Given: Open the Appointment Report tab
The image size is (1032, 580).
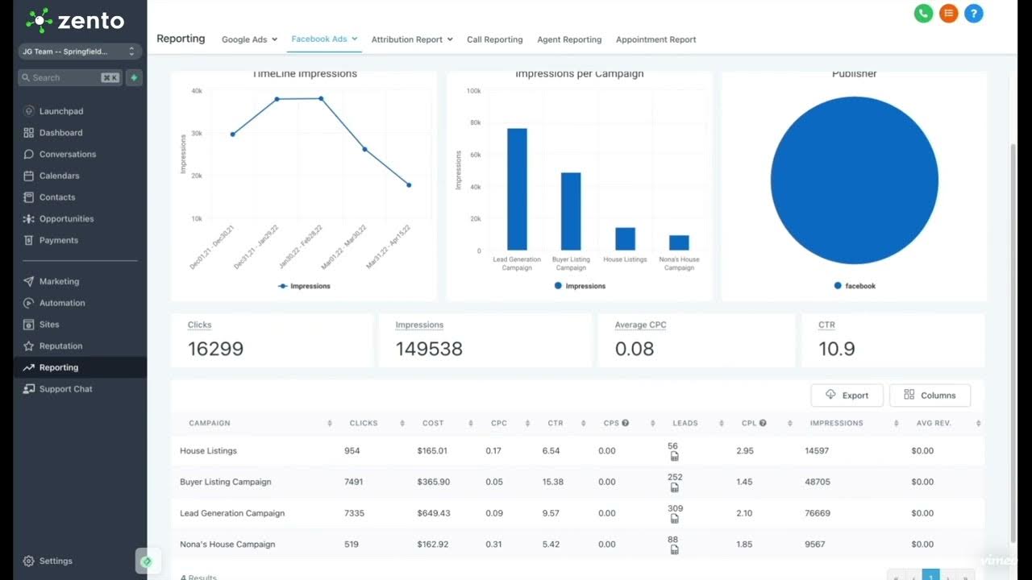Looking at the screenshot, I should tap(655, 39).
